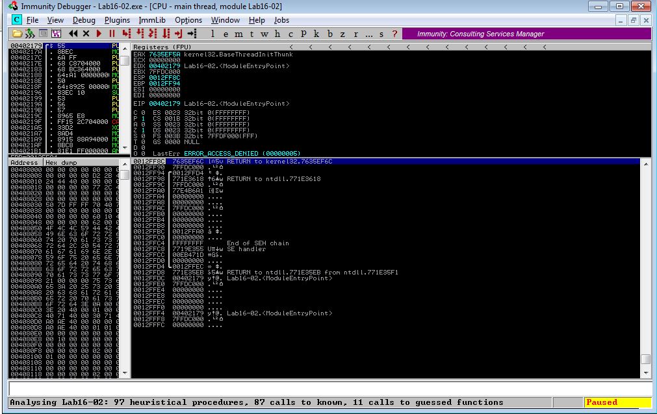Click the Step into toolbar icon
The image size is (657, 414).
[126, 34]
